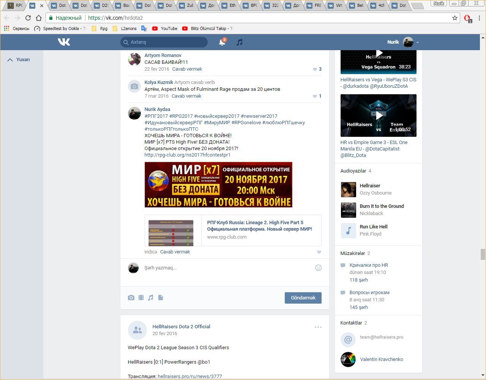
Task: Click browser forward arrow
Action: (17, 18)
